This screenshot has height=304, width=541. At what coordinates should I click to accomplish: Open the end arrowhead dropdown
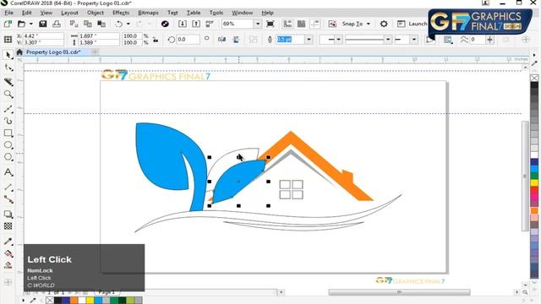coord(414,40)
